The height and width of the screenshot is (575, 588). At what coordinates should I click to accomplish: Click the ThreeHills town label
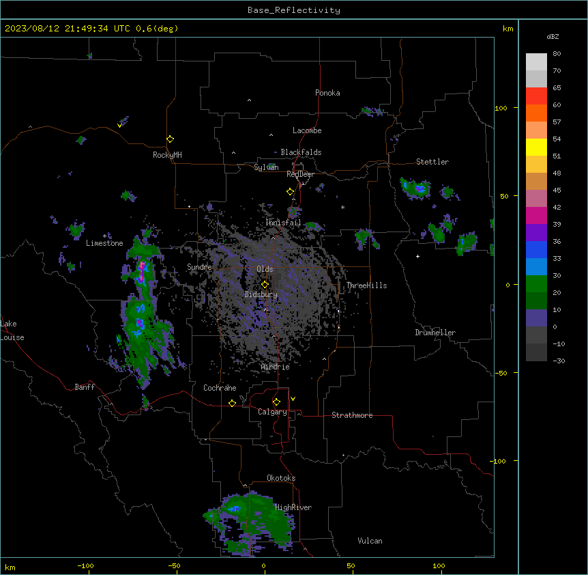366,285
